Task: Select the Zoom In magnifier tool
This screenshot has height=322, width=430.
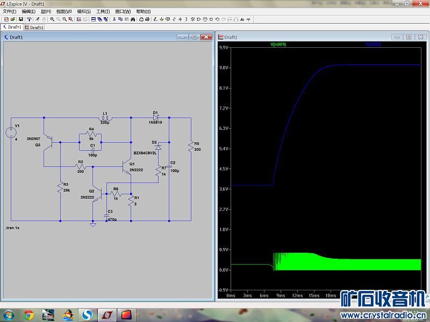Action: tap(52, 19)
